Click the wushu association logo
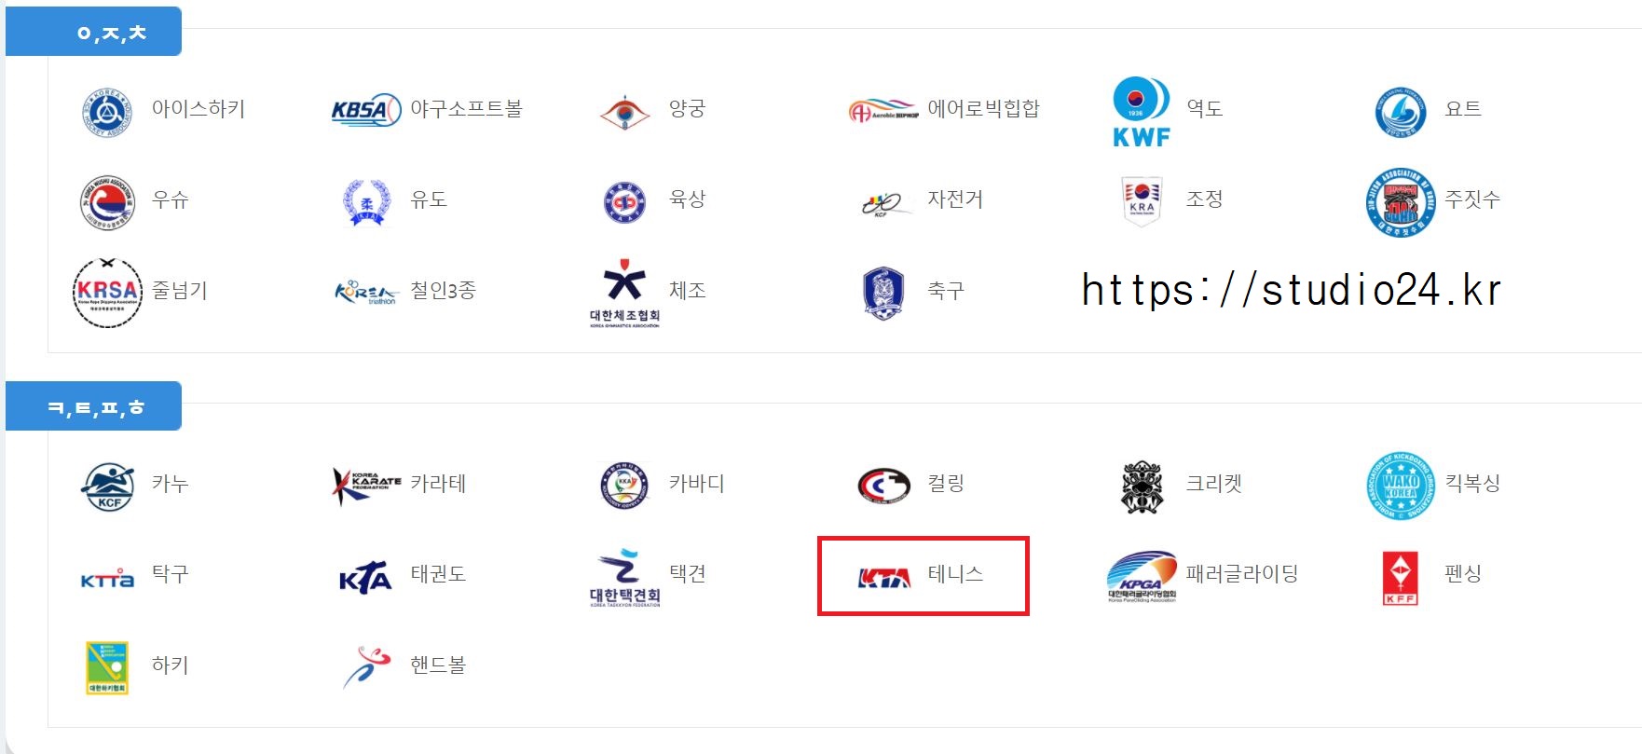The image size is (1642, 754). (107, 202)
